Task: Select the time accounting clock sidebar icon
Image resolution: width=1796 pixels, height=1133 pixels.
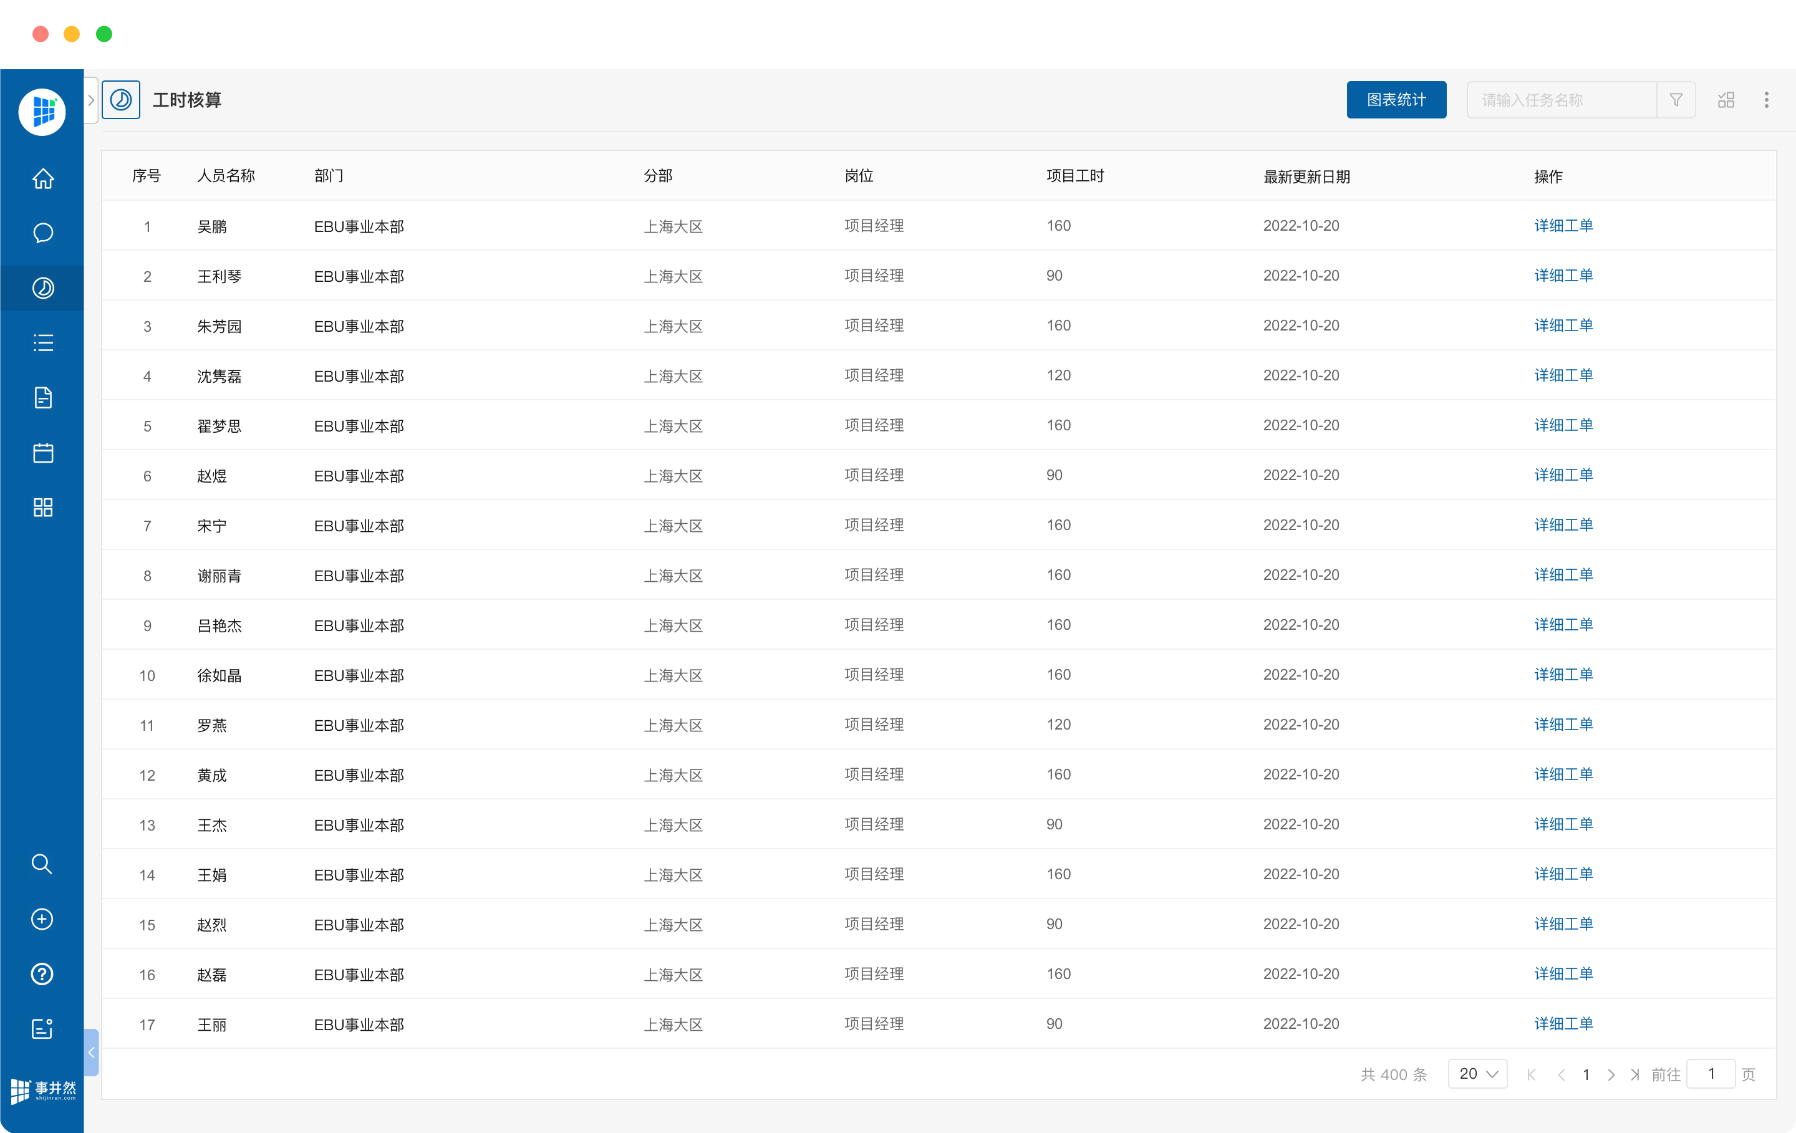Action: (x=42, y=288)
